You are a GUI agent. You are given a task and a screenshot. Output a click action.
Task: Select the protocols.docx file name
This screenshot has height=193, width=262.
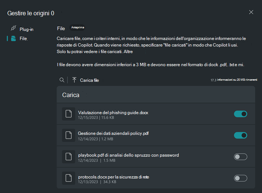click(x=114, y=177)
